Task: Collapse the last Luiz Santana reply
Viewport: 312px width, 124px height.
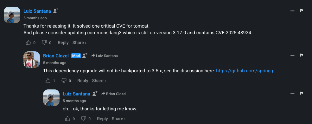Action: pos(292,94)
